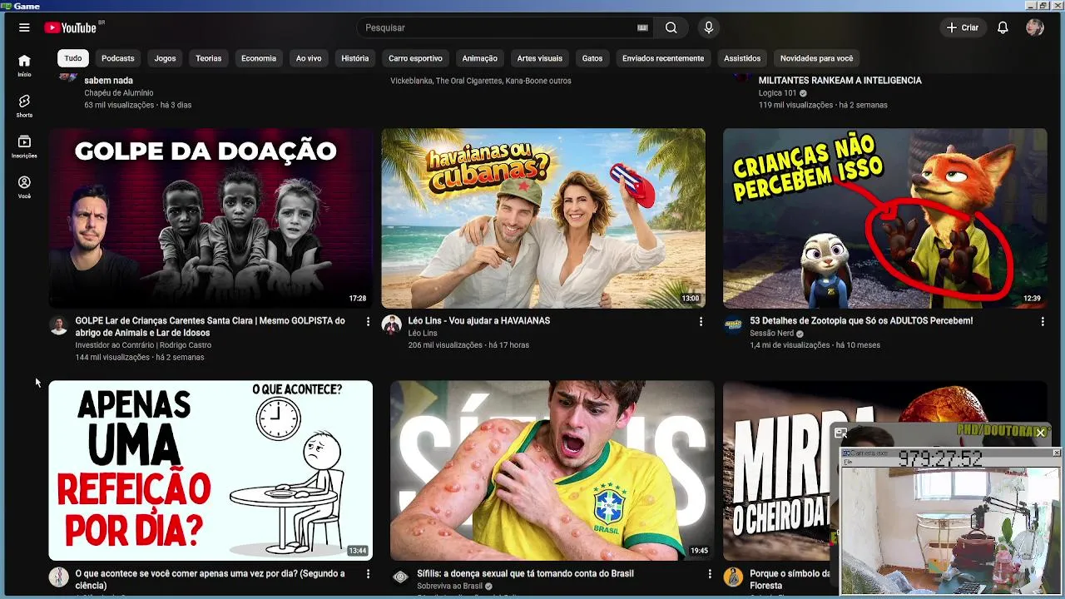1065x599 pixels.
Task: Open Sobreviva ao Brasil channel avatar
Action: point(400,577)
